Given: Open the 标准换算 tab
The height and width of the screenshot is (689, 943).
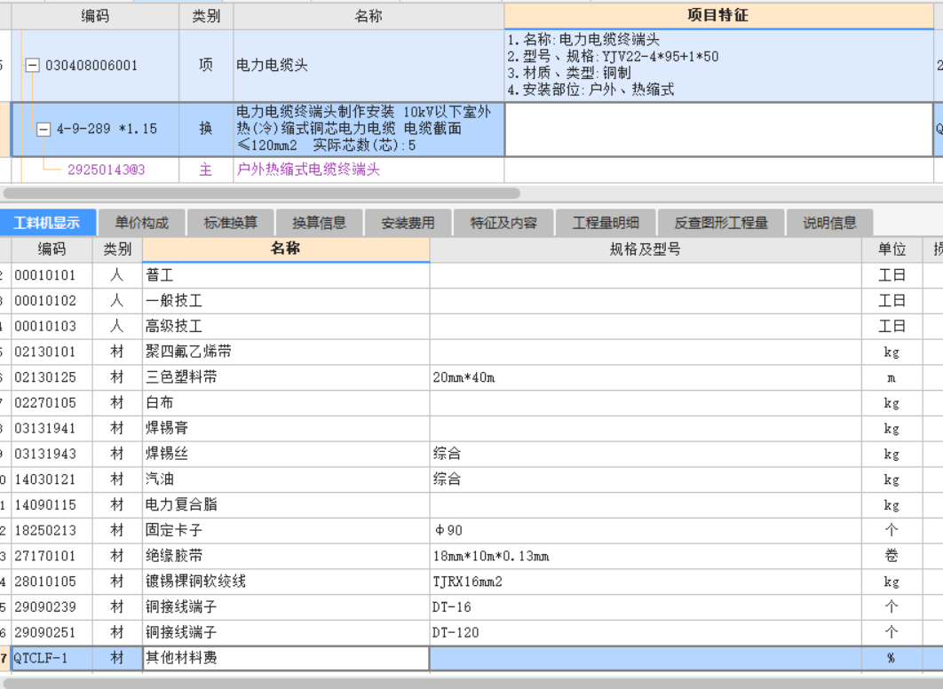Looking at the screenshot, I should [230, 223].
